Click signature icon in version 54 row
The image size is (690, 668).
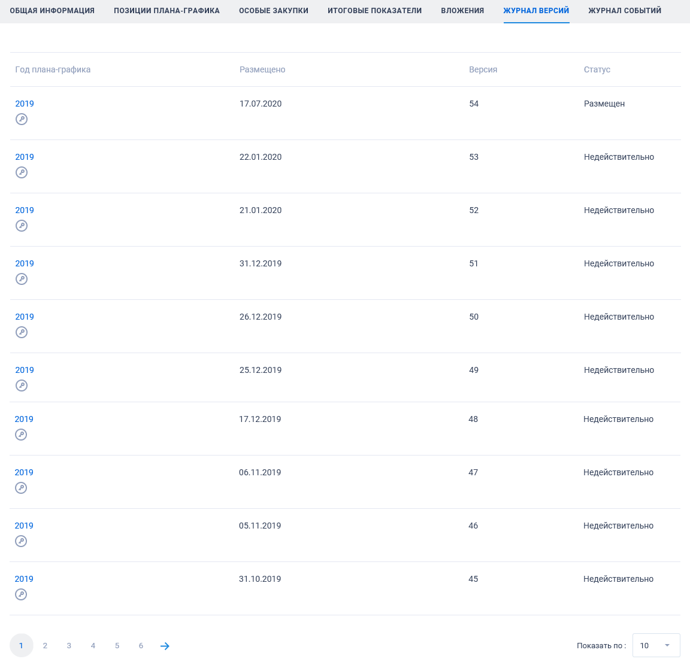[22, 119]
